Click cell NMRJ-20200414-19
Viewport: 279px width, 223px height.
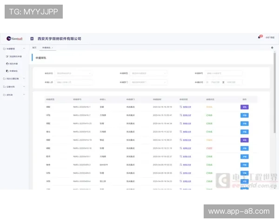pos(82,140)
